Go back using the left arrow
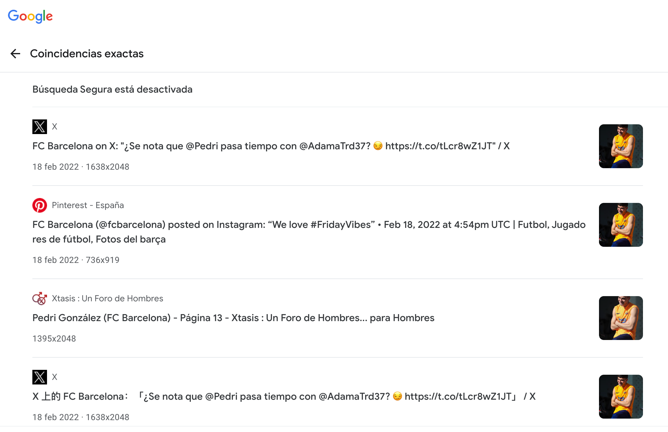 click(15, 54)
